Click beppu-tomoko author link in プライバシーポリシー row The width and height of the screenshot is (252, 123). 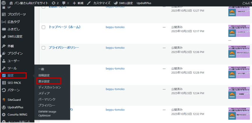click(115, 47)
